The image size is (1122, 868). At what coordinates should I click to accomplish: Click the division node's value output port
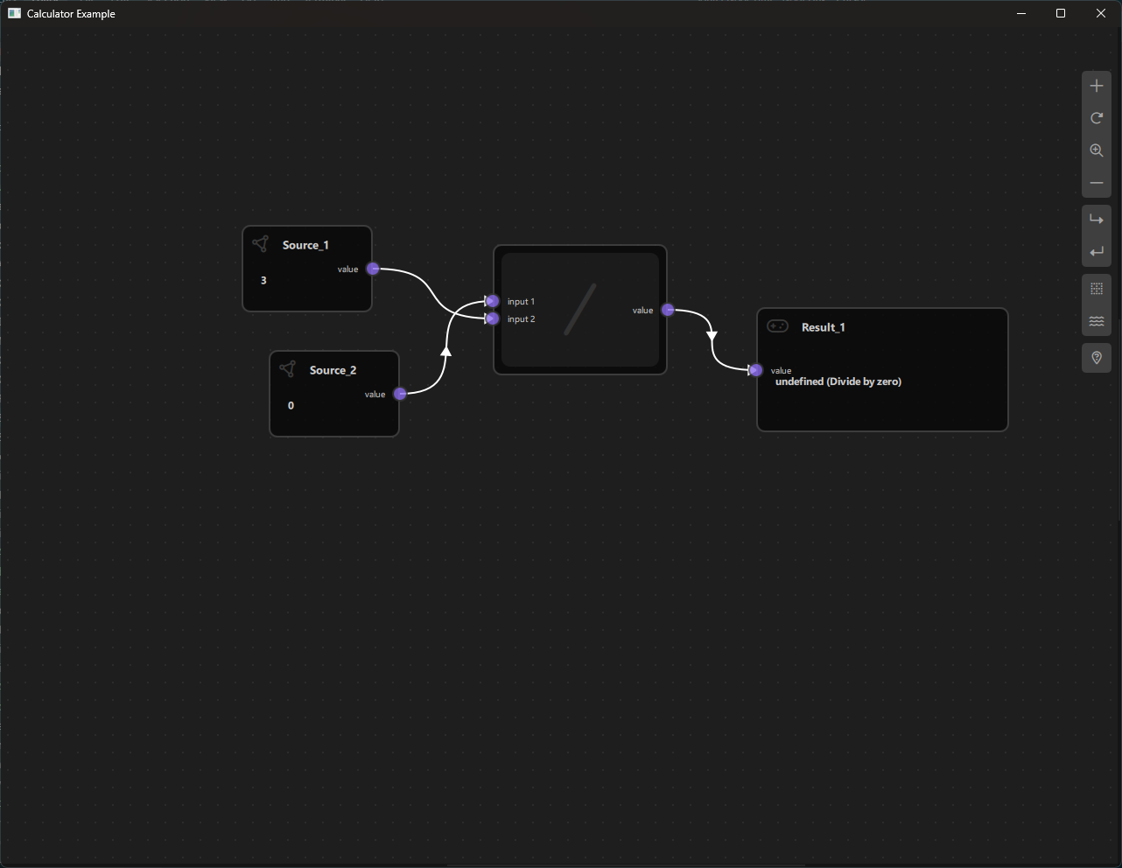pyautogui.click(x=668, y=310)
